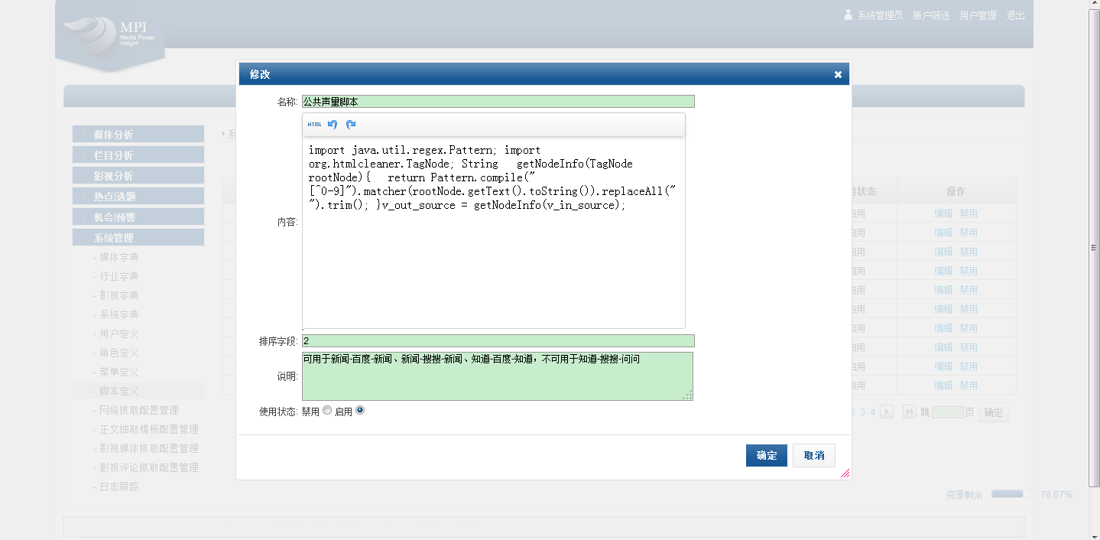Select the 启用 radio button

pyautogui.click(x=360, y=411)
